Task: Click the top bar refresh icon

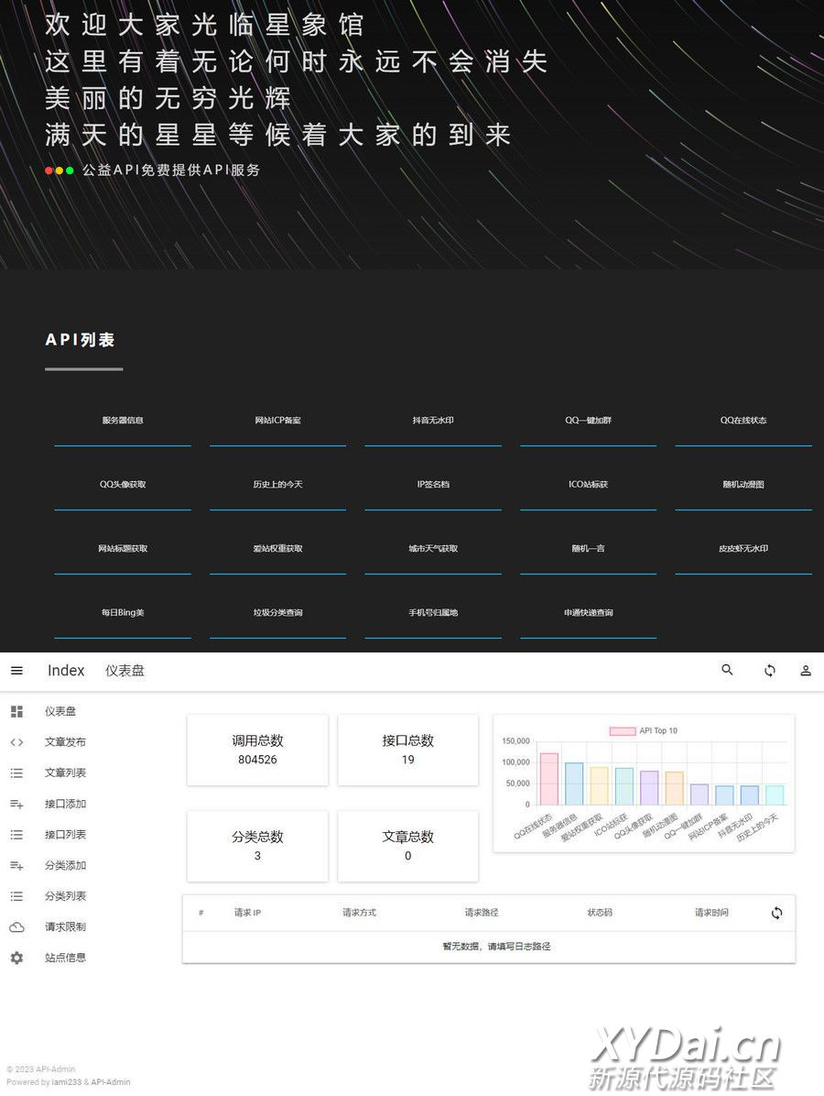Action: 770,671
